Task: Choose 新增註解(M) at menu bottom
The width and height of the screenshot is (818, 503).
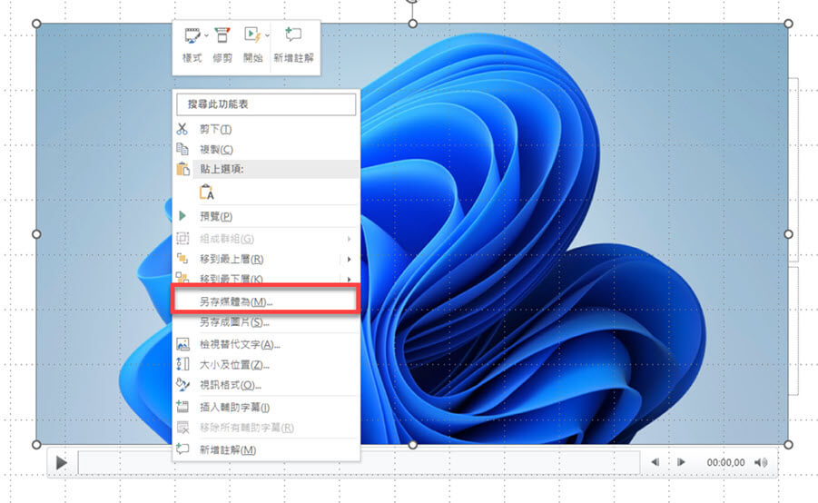Action: (x=266, y=449)
